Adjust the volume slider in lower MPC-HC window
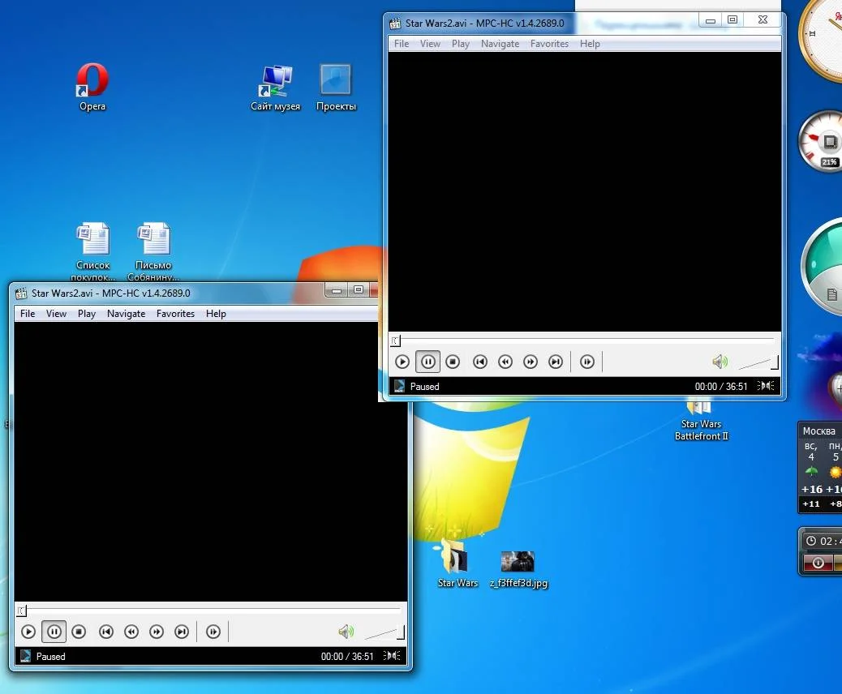 point(384,633)
